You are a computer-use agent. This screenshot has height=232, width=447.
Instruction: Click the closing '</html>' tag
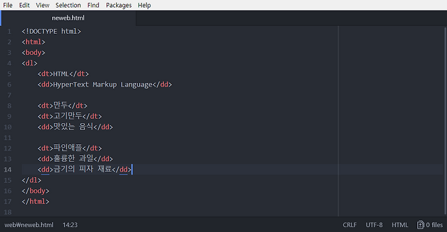coord(35,202)
